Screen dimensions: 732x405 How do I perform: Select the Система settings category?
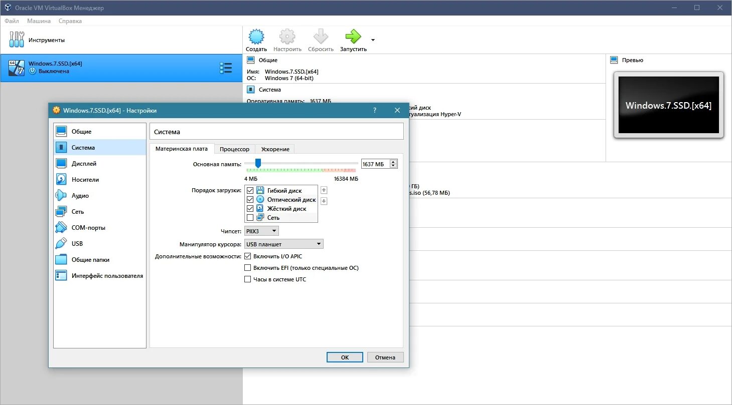tap(100, 148)
